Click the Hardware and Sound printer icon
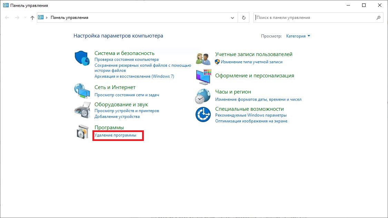The width and height of the screenshot is (388, 218). [x=82, y=110]
